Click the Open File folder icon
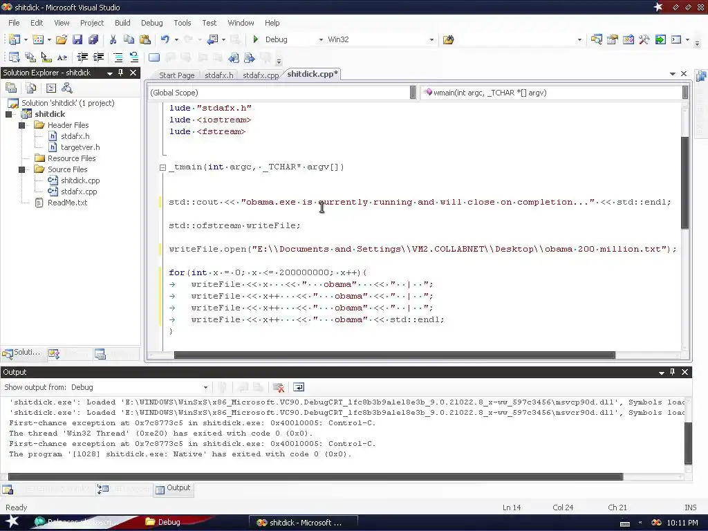Screen dimensions: 708x531 tap(62, 39)
